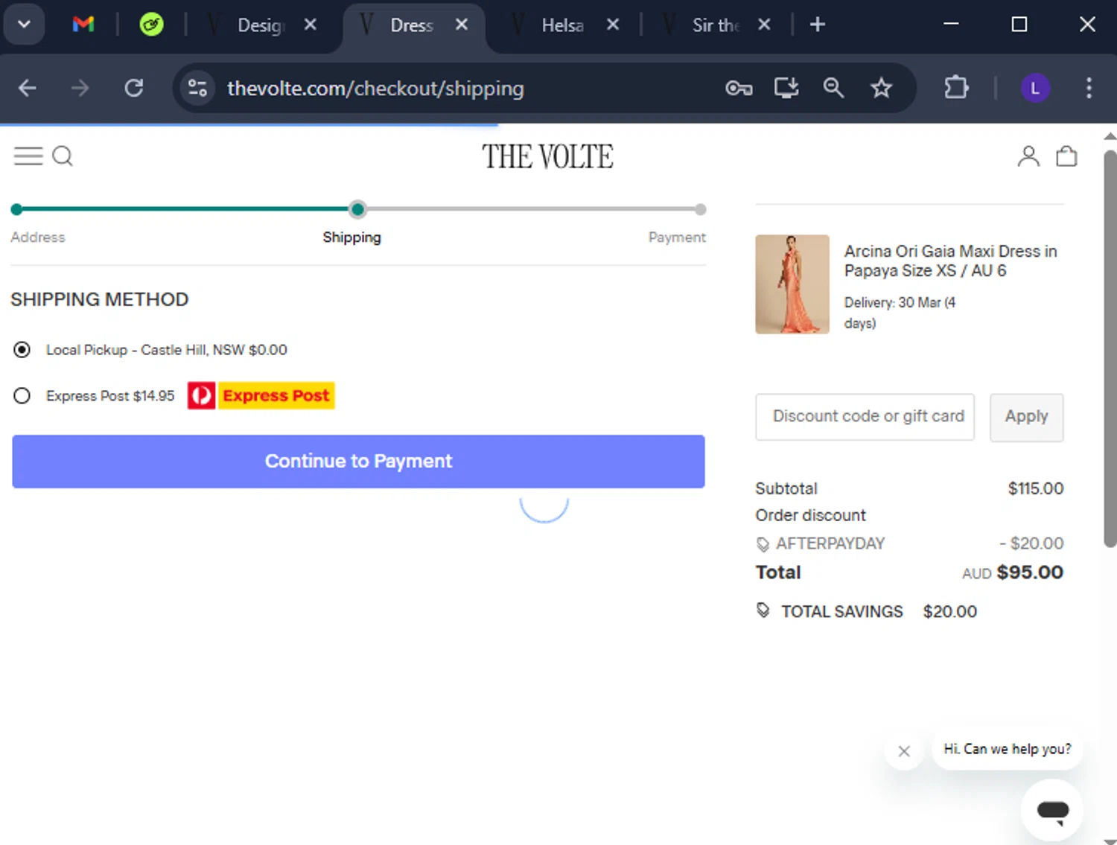Image resolution: width=1117 pixels, height=845 pixels.
Task: Click the scrollbar down arrow
Action: pos(1110,841)
